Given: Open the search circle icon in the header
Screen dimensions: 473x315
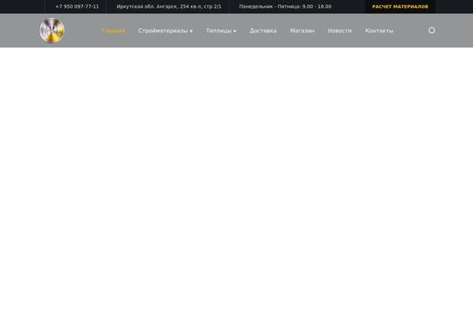Looking at the screenshot, I should coord(432,30).
